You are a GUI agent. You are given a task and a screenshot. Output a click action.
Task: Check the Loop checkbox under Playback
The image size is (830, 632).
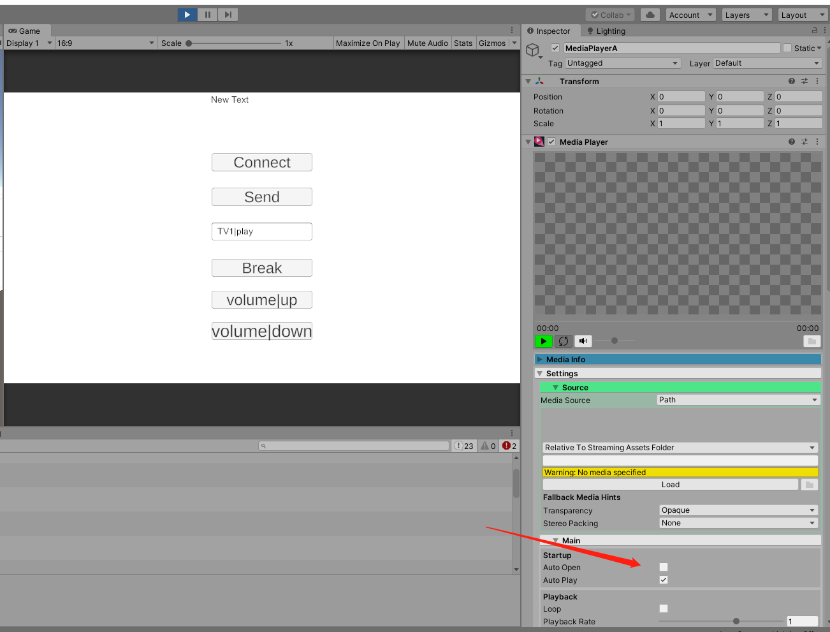(663, 608)
